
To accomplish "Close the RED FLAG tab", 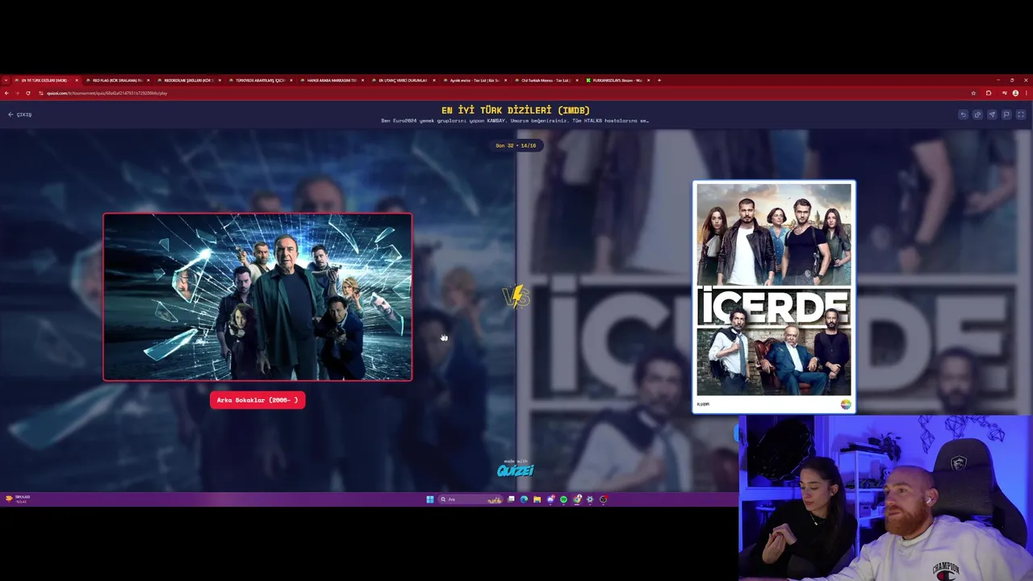I will click(x=148, y=80).
